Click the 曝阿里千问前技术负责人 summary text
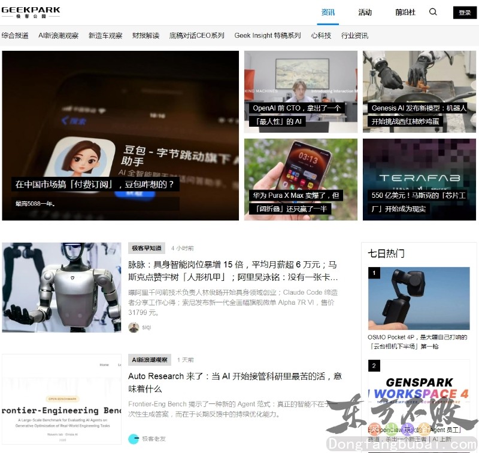The width and height of the screenshot is (479, 453). coord(233,302)
